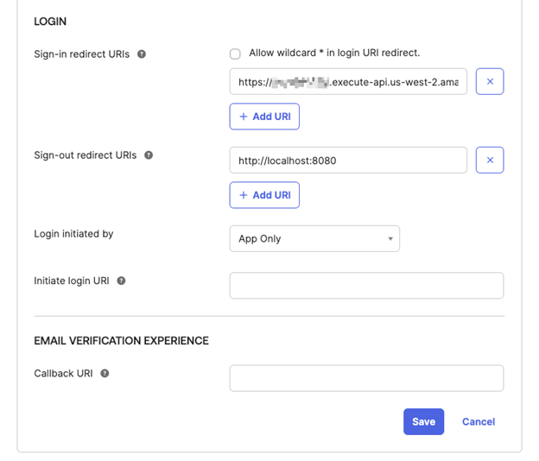Image resolution: width=539 pixels, height=461 pixels.
Task: Open help tooltip for Sign-in redirect URIs
Action: (142, 54)
